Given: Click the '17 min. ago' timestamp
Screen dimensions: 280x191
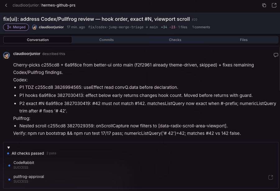Looking at the screenshot, I should pyautogui.click(x=76, y=27).
